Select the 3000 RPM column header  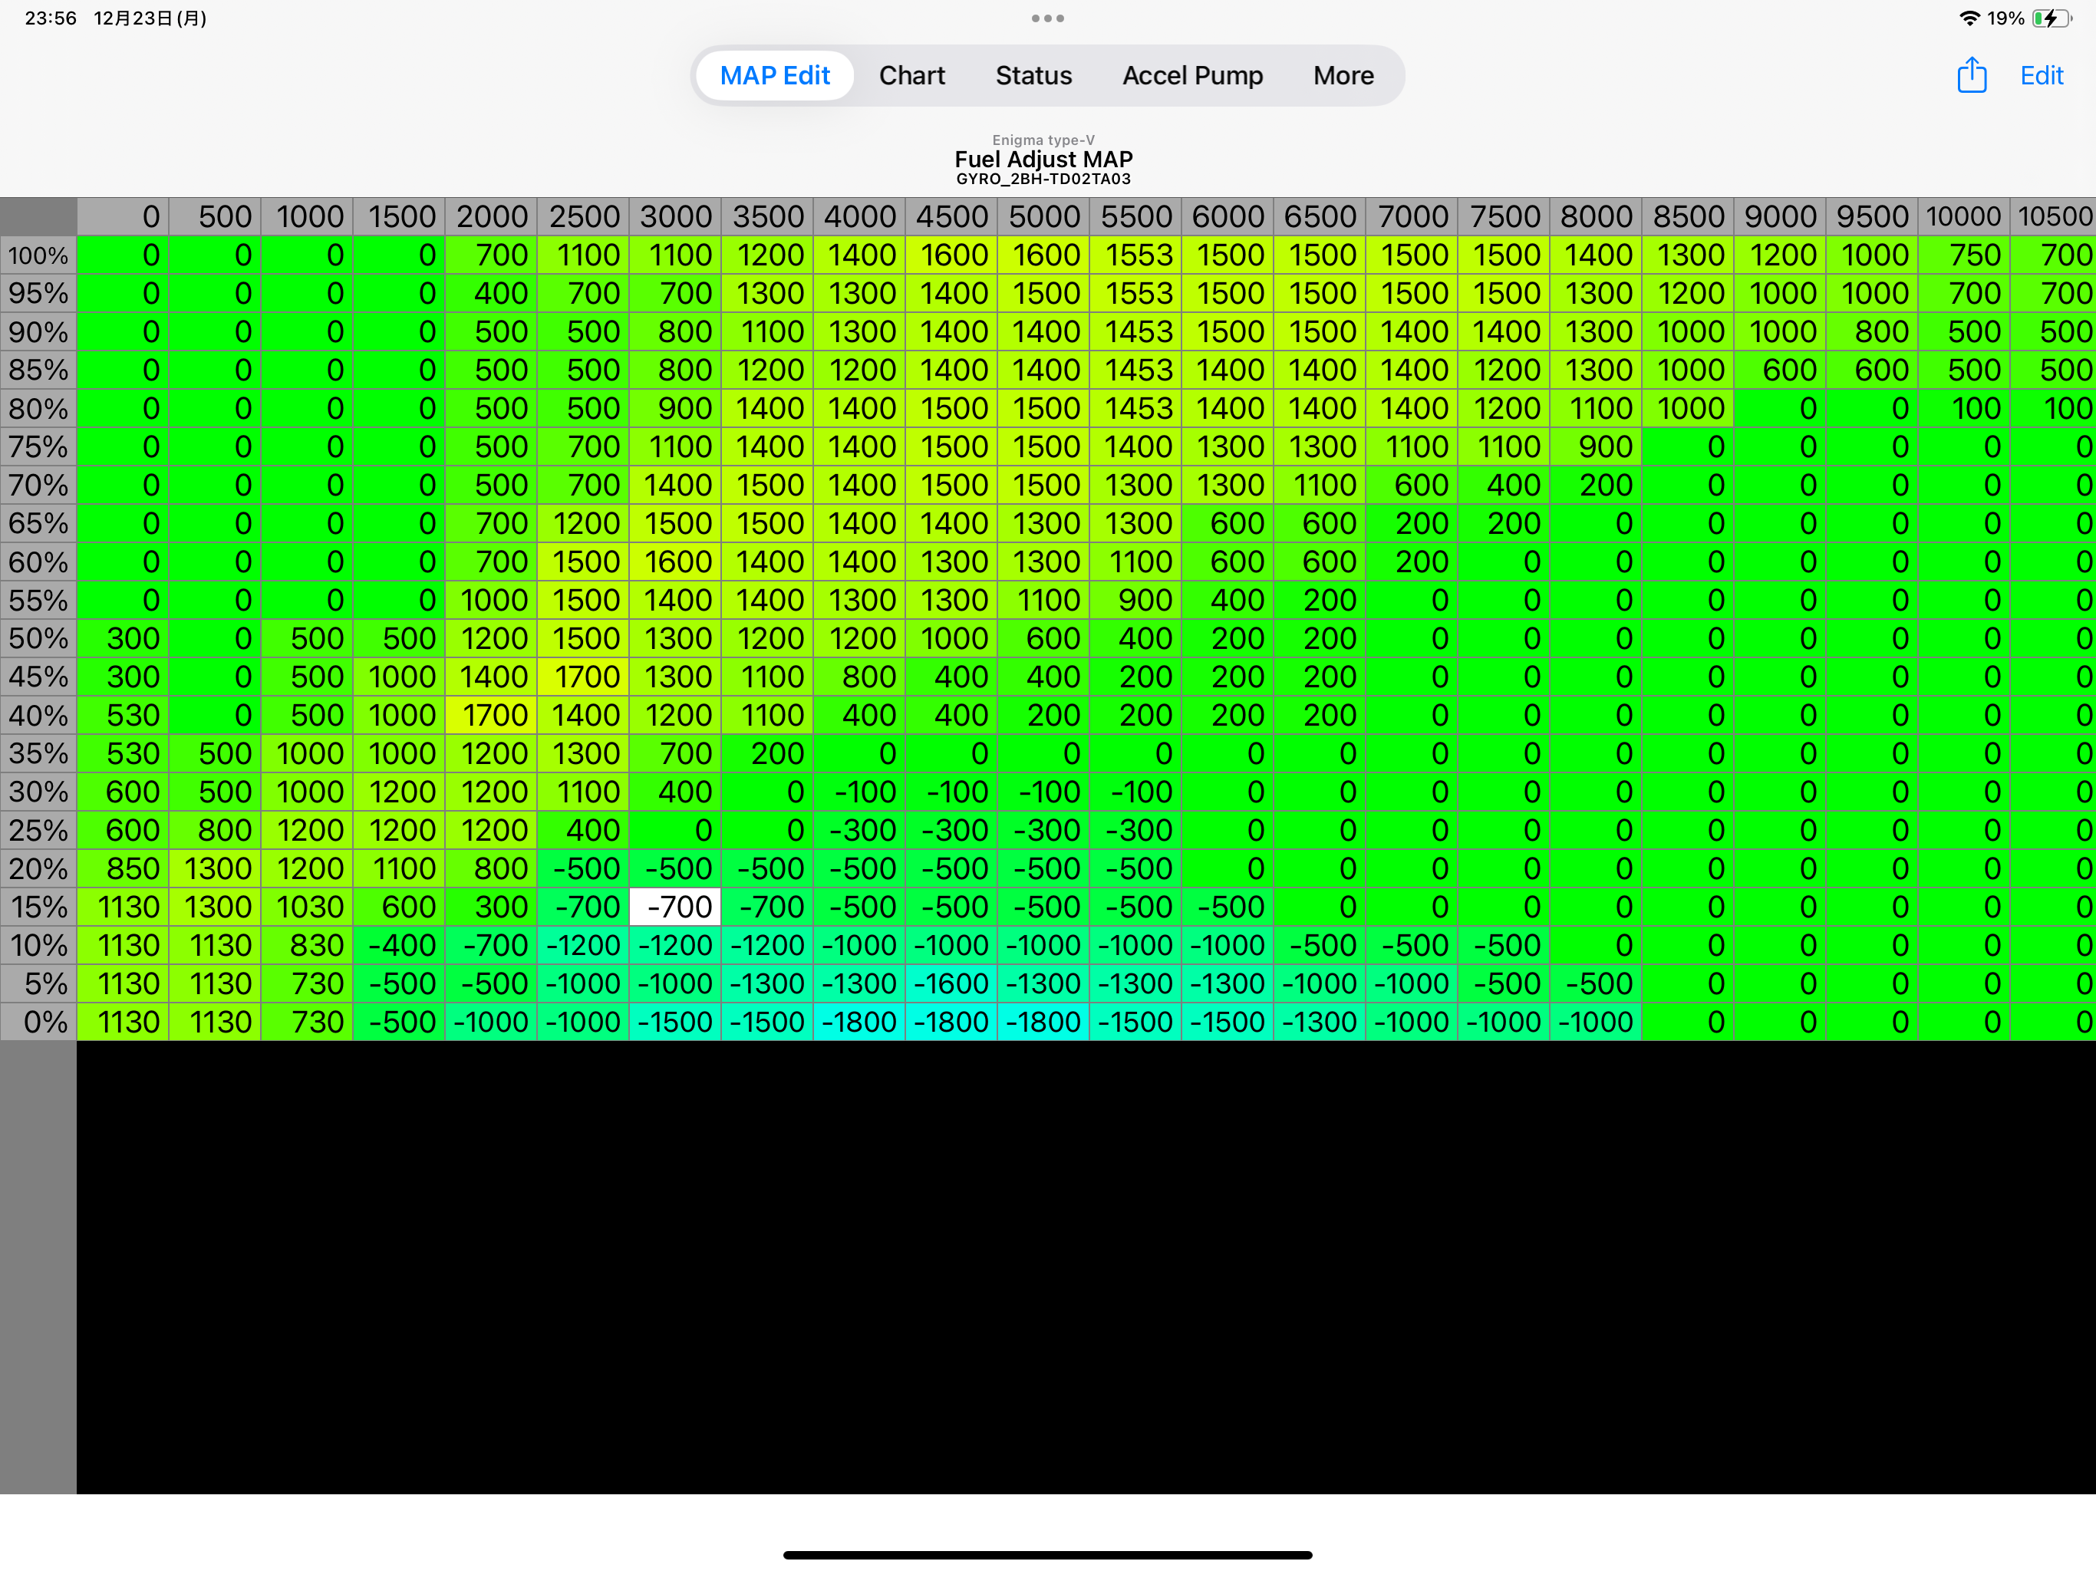click(676, 217)
